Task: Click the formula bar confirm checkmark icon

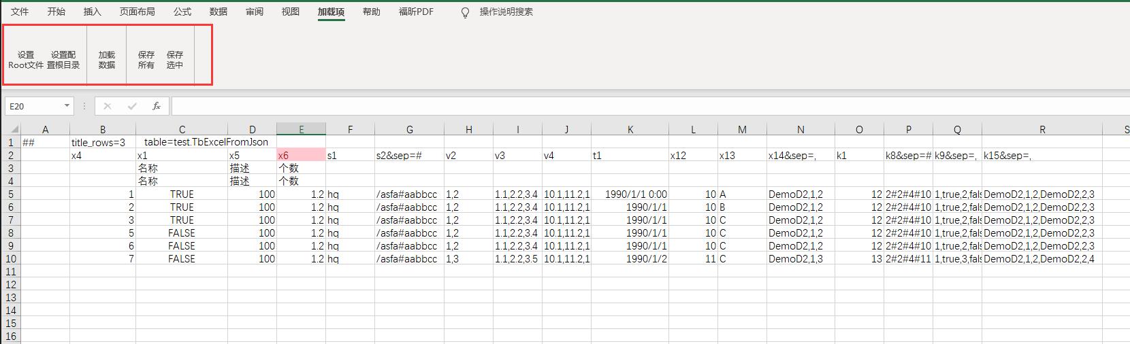Action: [132, 106]
